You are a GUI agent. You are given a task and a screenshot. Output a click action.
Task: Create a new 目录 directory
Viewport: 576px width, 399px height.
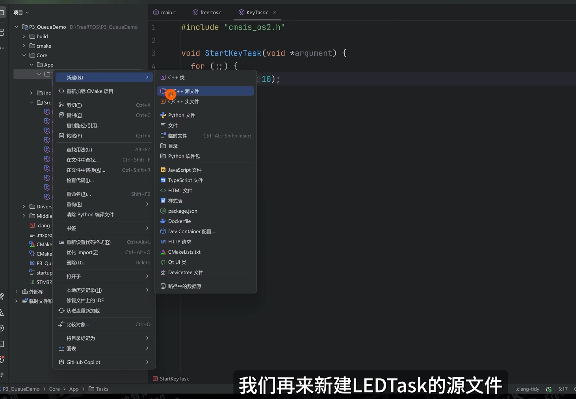(205, 146)
